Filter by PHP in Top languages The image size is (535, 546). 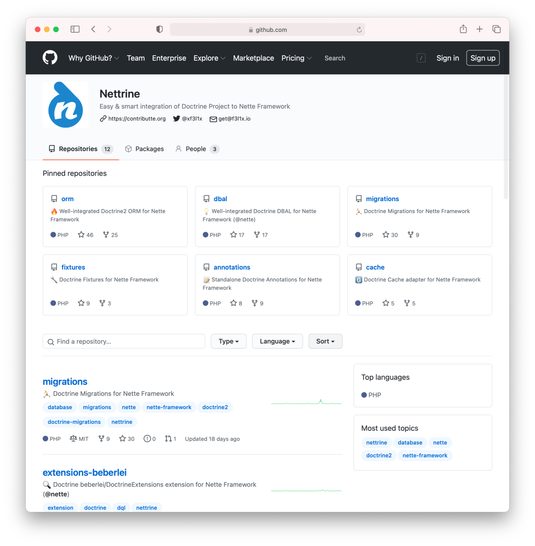pyautogui.click(x=371, y=395)
